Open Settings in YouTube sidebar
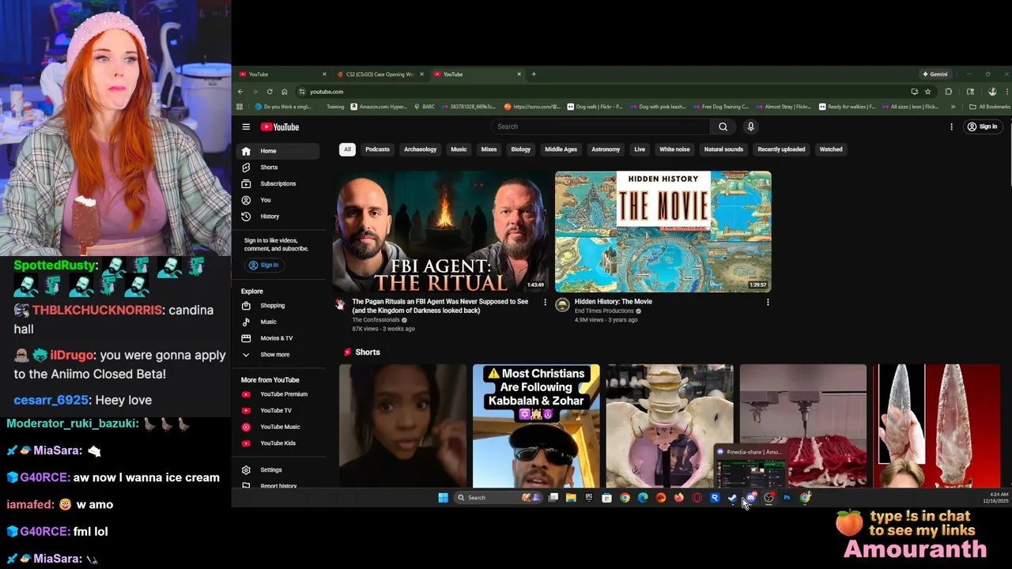Screen dimensions: 1012x569 click(277, 470)
